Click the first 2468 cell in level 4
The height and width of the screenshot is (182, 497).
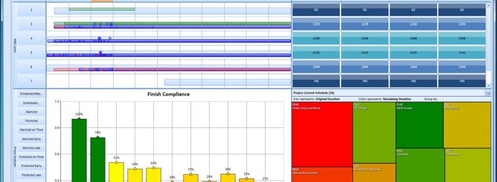pyautogui.click(x=316, y=38)
